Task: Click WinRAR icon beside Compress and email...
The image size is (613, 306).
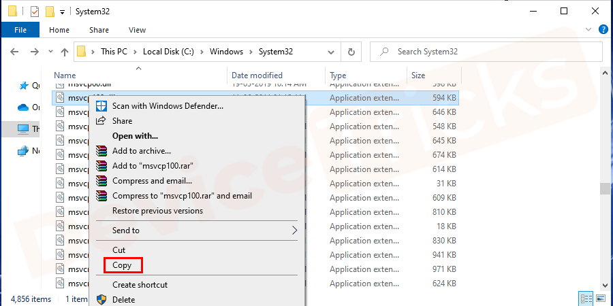Action: [x=101, y=181]
